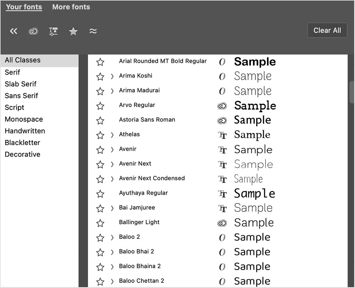Expand Baloo Chettan 2 font family

coord(112,282)
